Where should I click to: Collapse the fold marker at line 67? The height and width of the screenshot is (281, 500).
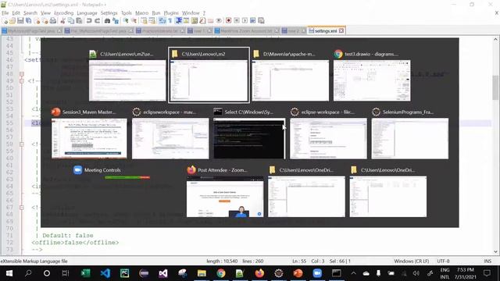click(x=22, y=208)
